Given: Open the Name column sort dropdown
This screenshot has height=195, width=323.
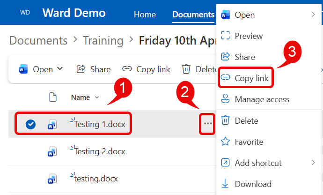Looking at the screenshot, I should 97,97.
